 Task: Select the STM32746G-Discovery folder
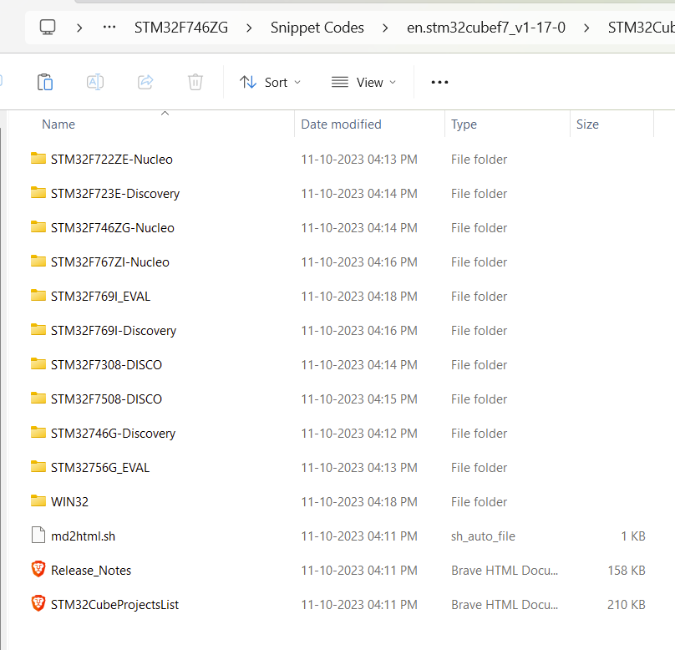[x=113, y=433]
